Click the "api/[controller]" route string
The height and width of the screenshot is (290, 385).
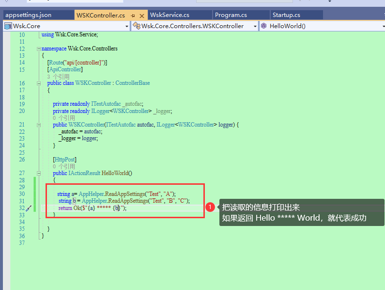(x=84, y=63)
